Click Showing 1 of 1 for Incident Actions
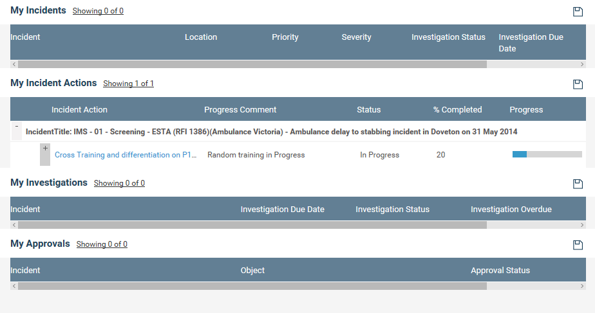The width and height of the screenshot is (595, 313). click(x=128, y=84)
